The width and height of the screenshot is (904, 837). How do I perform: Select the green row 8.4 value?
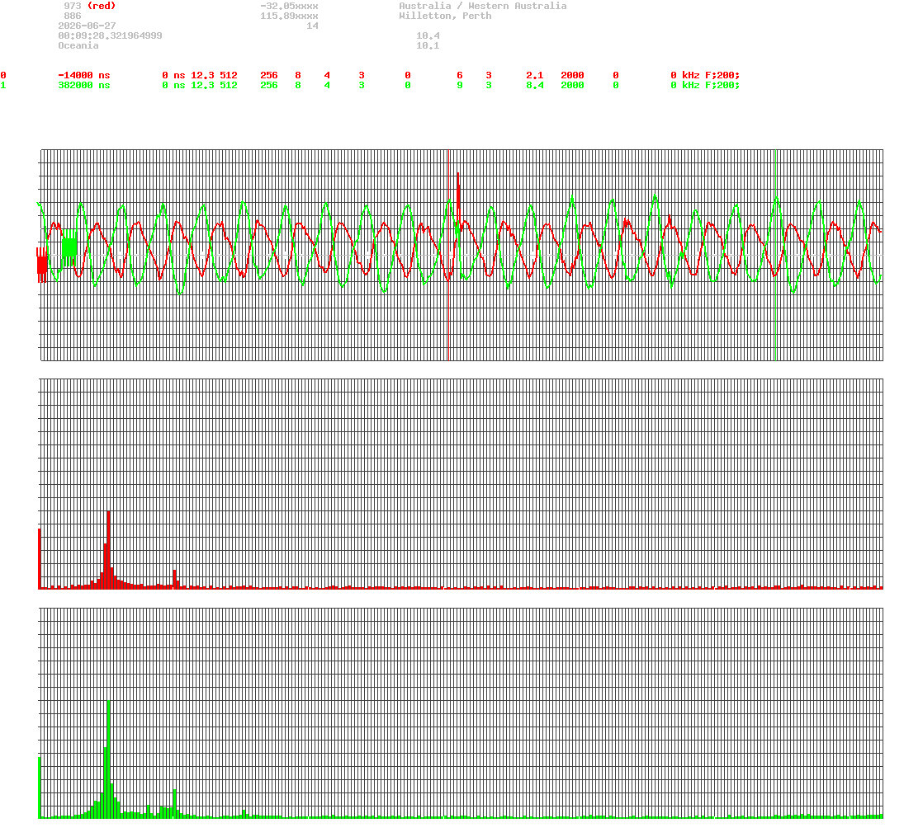pyautogui.click(x=534, y=85)
